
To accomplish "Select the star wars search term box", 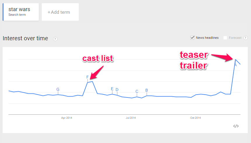I will (21, 12).
